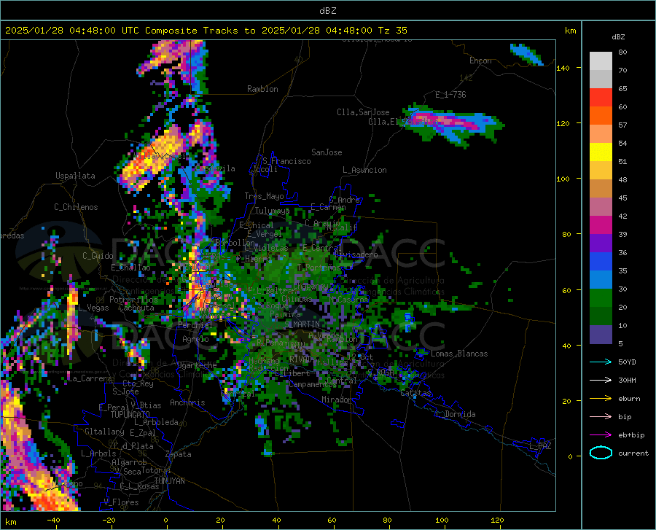Screen dimensions: 656x530
Task: Click the yellow eburn arrow in legend
Action: (601, 399)
